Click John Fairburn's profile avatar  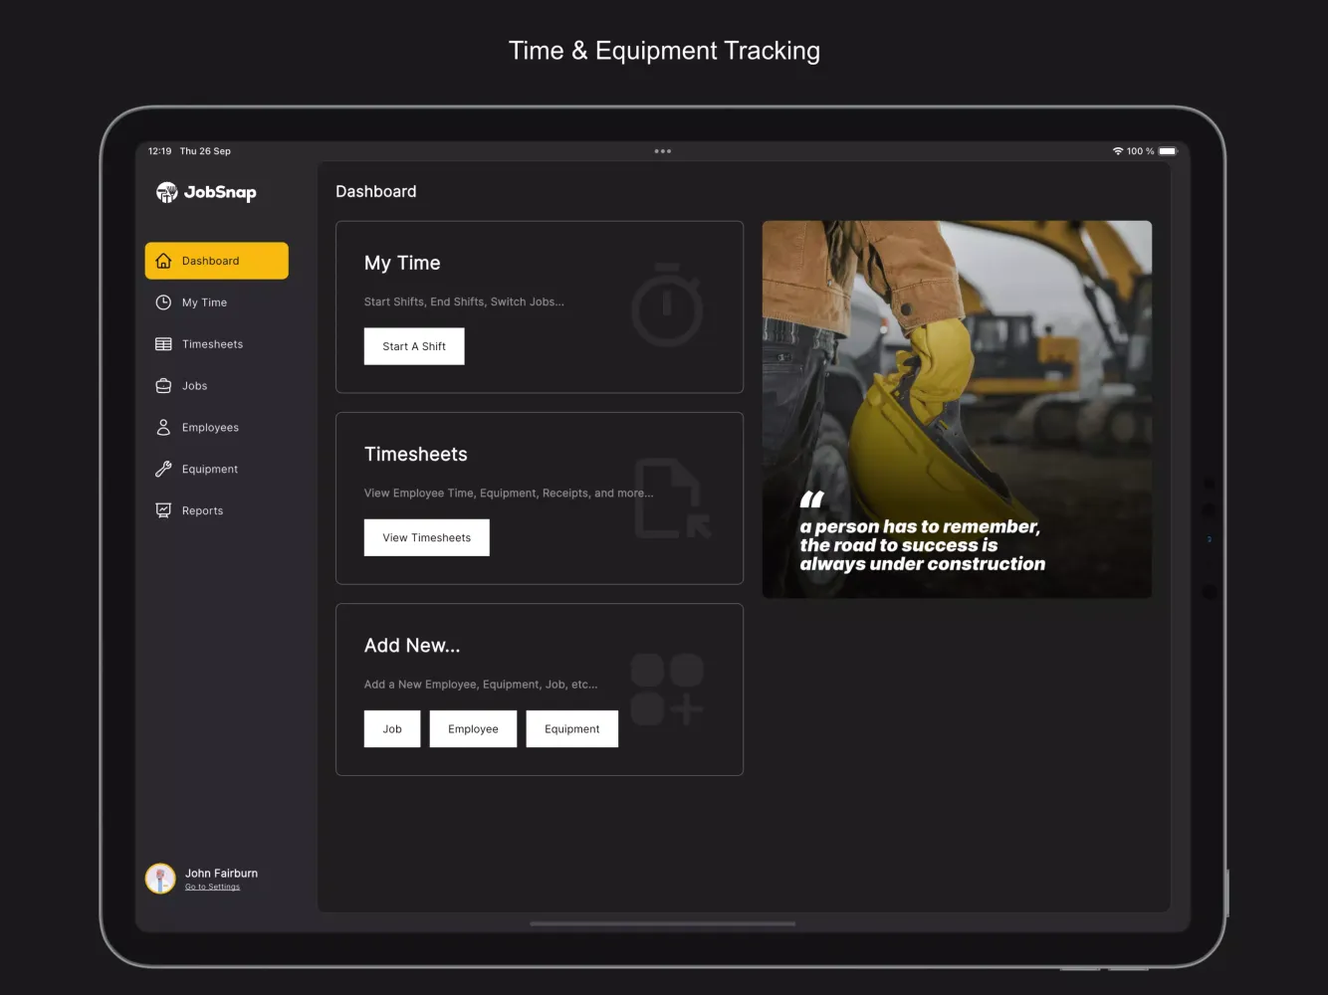point(160,879)
